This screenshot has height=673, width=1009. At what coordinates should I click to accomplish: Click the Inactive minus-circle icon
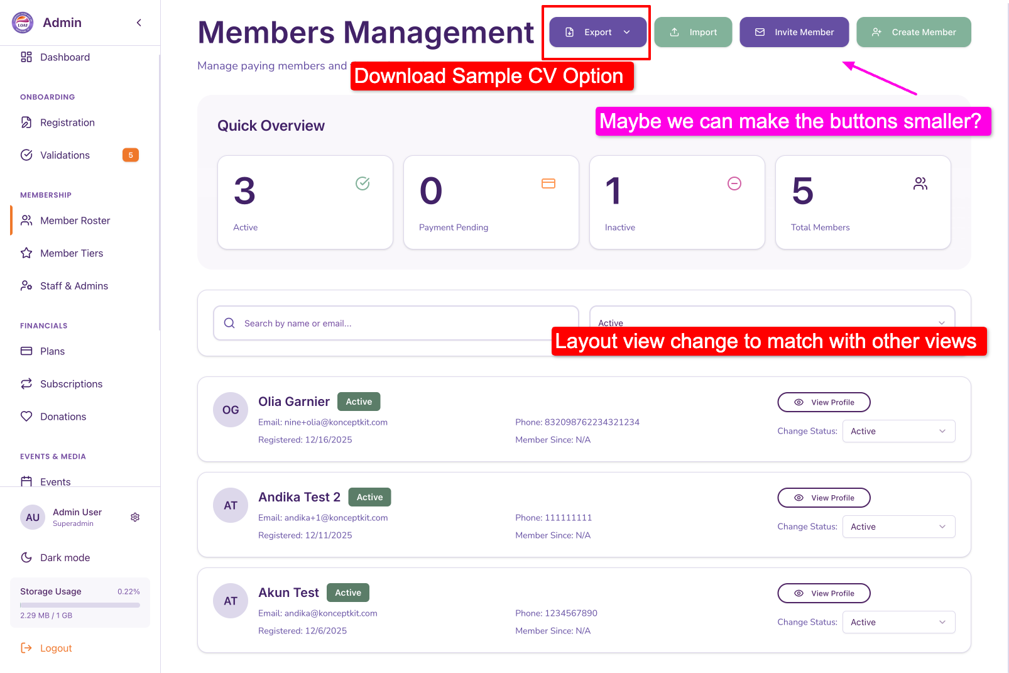(734, 183)
